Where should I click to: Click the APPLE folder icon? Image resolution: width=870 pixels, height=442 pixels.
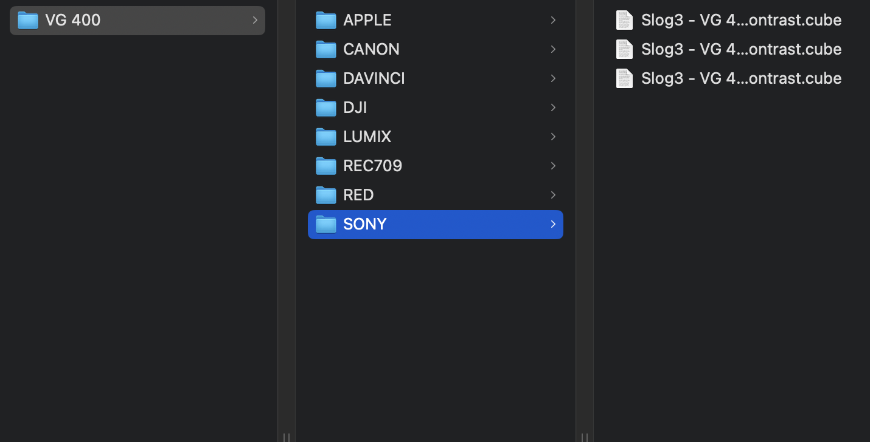pos(326,21)
